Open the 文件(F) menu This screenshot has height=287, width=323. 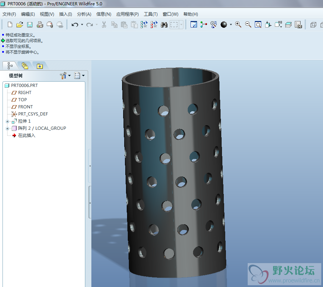pyautogui.click(x=9, y=14)
